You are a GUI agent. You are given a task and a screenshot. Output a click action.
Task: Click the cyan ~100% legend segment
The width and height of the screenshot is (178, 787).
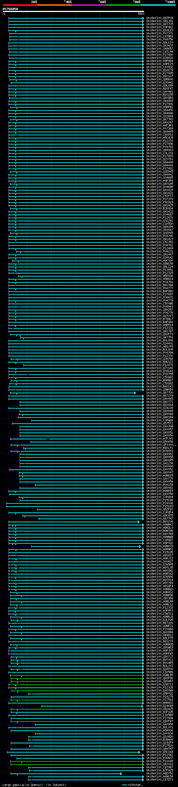click(158, 5)
